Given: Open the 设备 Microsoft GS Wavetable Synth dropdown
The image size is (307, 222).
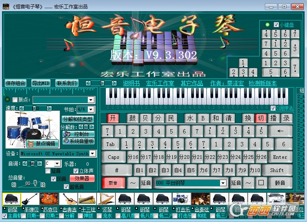Looking at the screenshot, I should (x=93, y=154).
